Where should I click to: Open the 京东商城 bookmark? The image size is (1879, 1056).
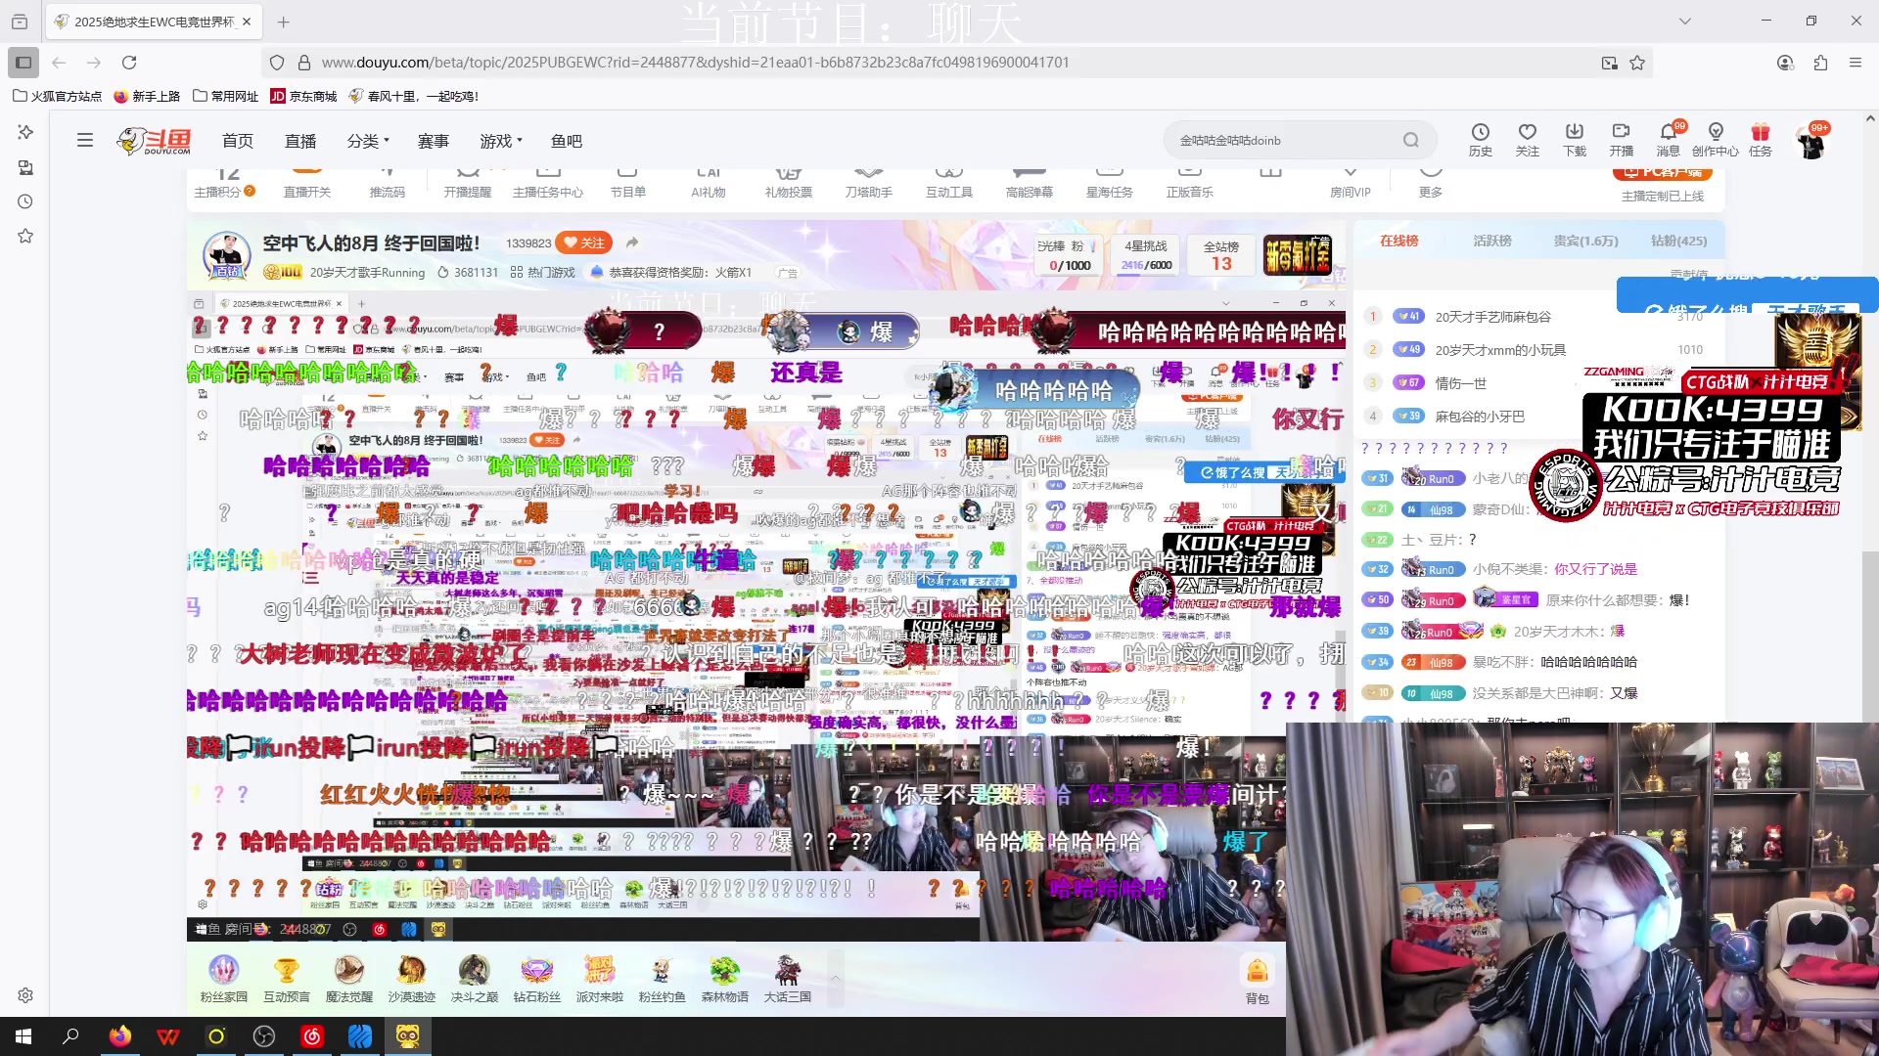[303, 96]
